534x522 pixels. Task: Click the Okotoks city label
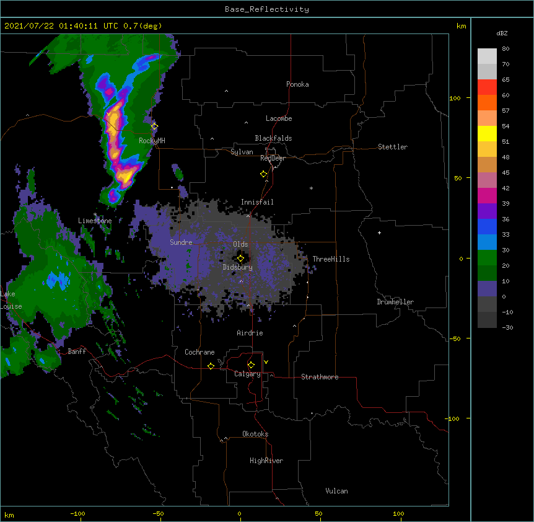(x=255, y=434)
